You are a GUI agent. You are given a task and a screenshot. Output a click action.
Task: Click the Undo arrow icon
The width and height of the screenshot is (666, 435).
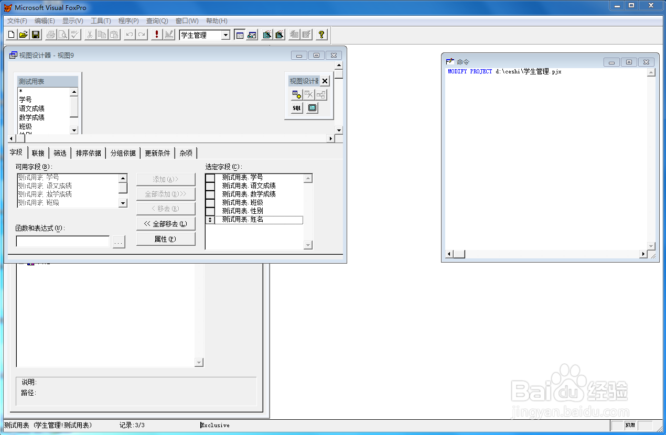pos(130,35)
